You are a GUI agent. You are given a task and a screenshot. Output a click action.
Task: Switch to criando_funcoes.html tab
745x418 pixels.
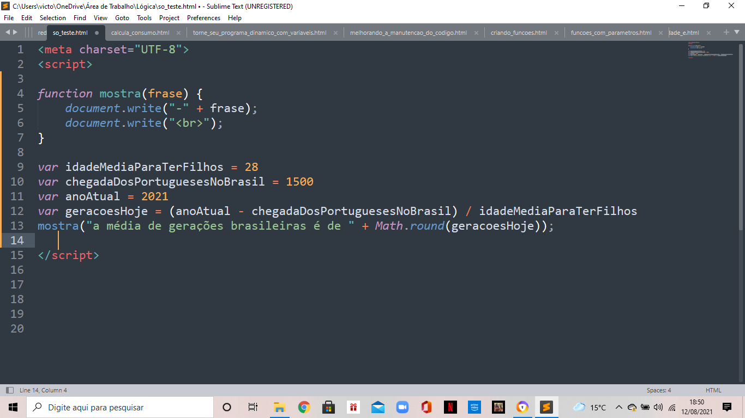(519, 33)
